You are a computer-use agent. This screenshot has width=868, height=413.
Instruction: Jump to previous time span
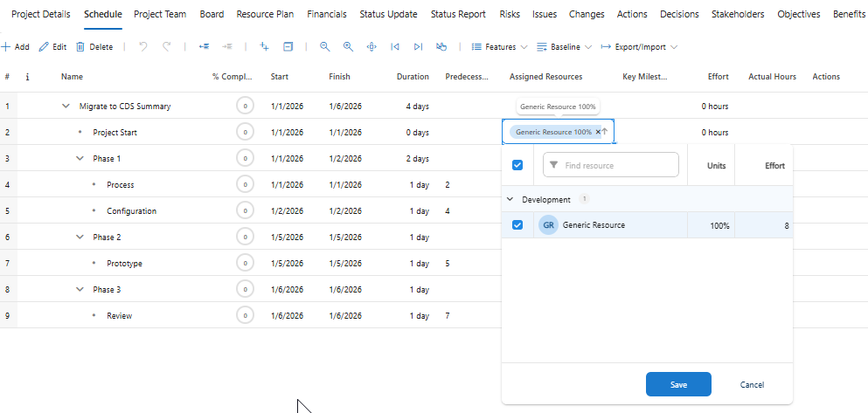[x=395, y=47]
